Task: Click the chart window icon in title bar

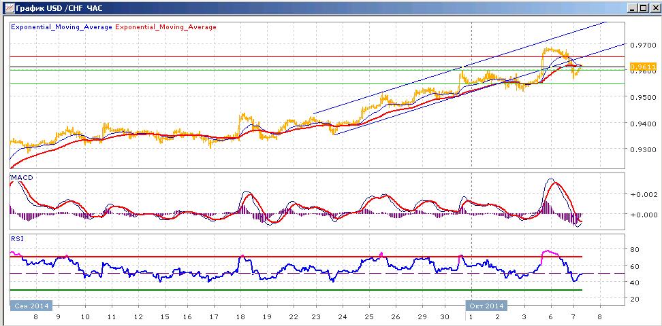Action: (8, 8)
